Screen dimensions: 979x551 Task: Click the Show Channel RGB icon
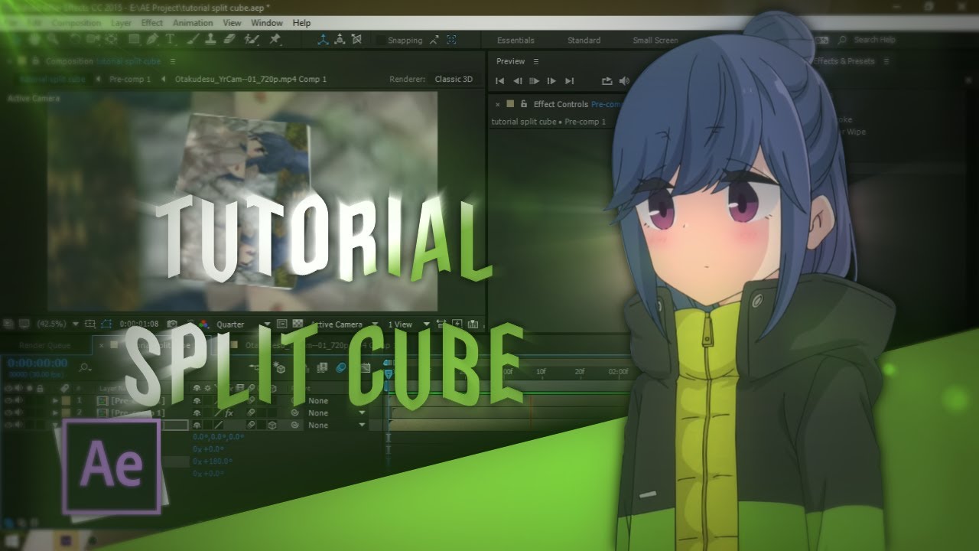pos(203,324)
